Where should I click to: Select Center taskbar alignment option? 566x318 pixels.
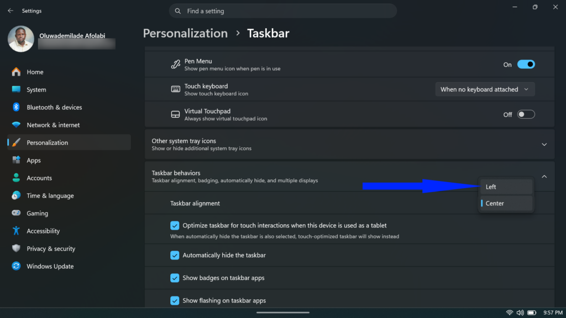point(506,203)
